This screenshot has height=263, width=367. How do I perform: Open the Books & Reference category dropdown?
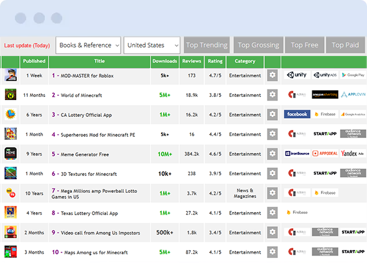pos(88,45)
